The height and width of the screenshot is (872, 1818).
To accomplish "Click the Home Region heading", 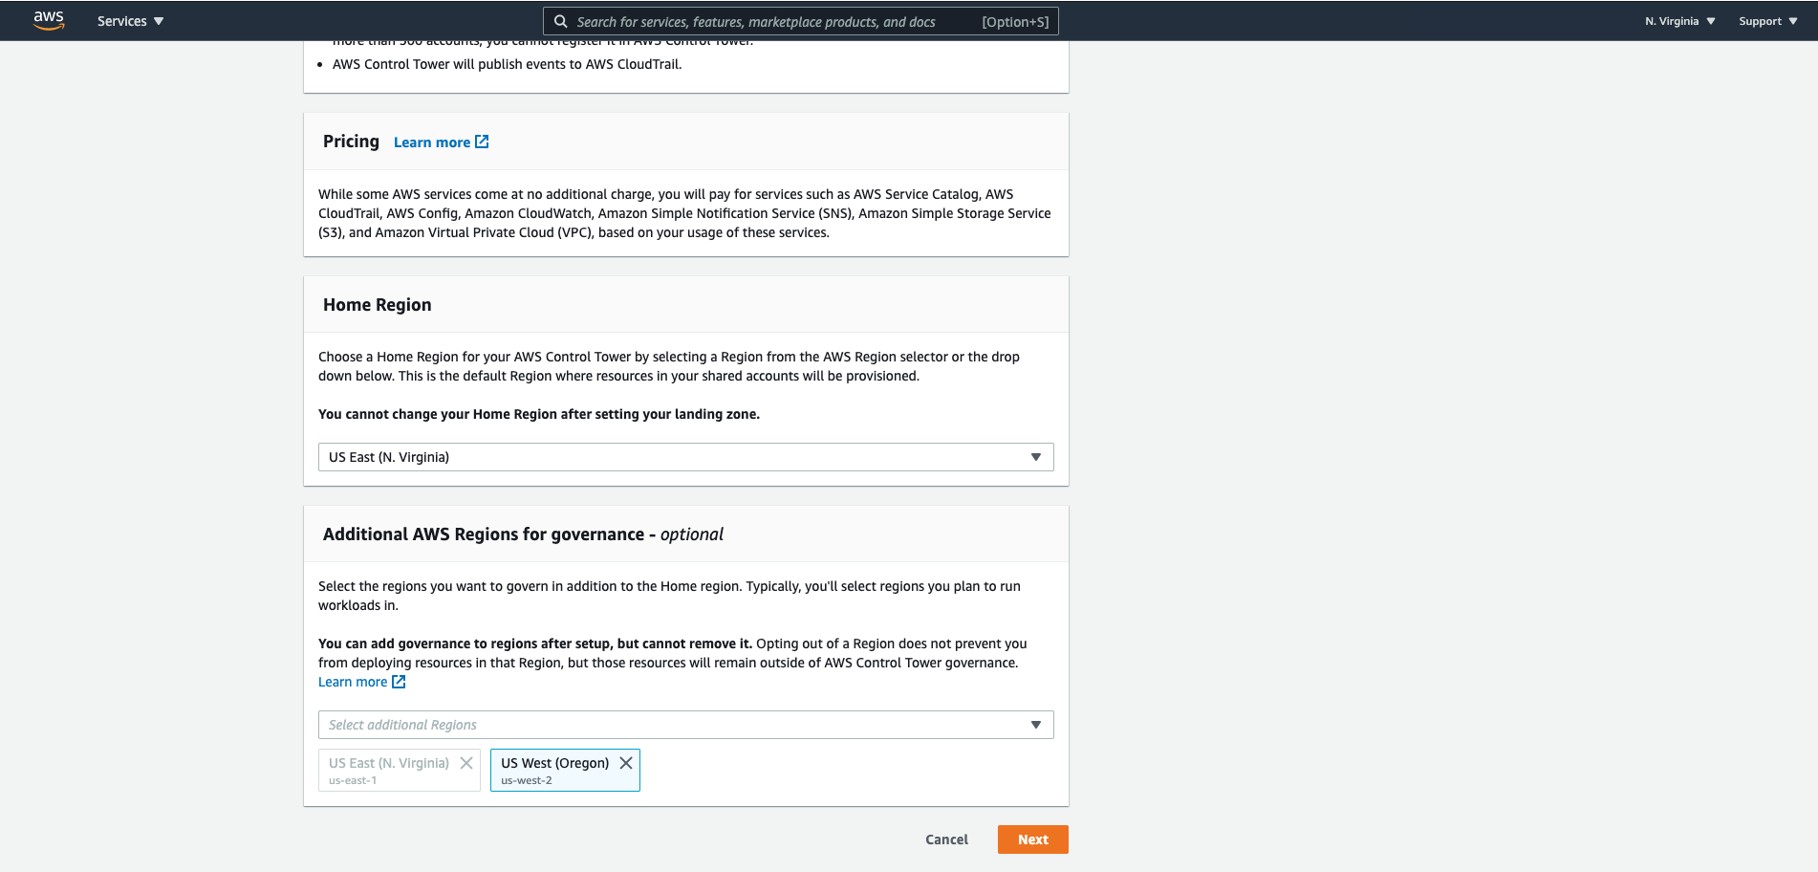I will 378,305.
